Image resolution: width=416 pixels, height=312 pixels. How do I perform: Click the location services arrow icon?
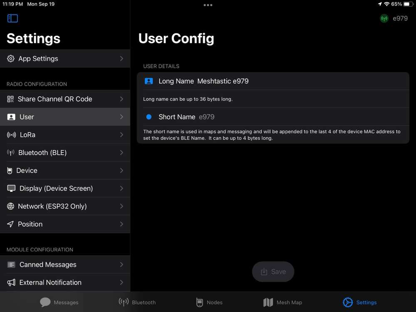coord(380,4)
